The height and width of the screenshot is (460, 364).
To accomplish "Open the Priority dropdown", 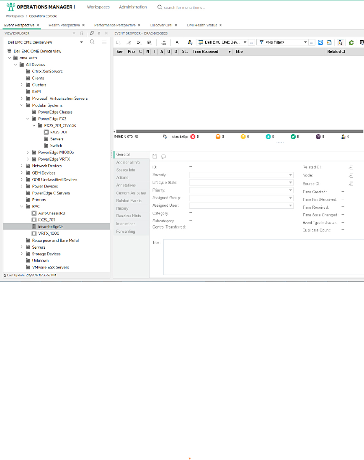I will click(241, 190).
